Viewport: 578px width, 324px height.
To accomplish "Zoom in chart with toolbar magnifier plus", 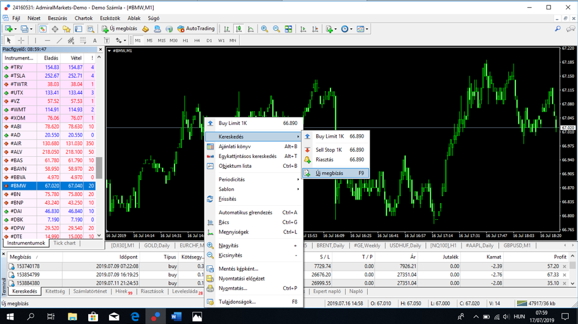I will click(x=264, y=29).
